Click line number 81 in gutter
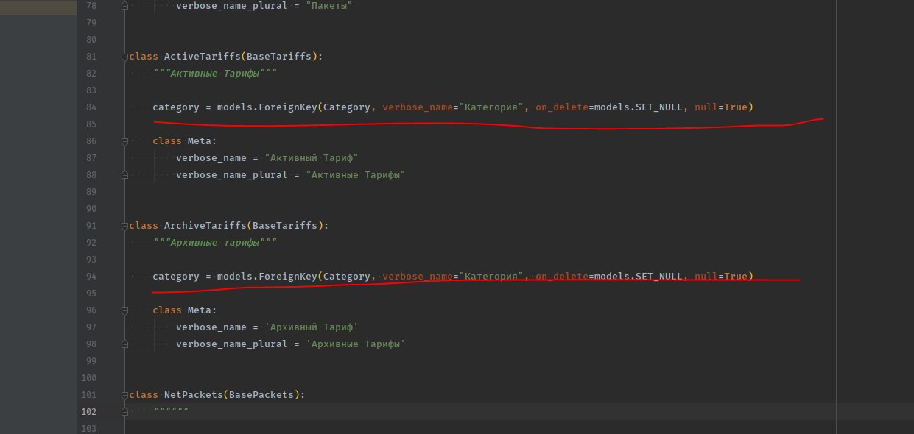Viewport: 914px width, 434px height. (91, 57)
